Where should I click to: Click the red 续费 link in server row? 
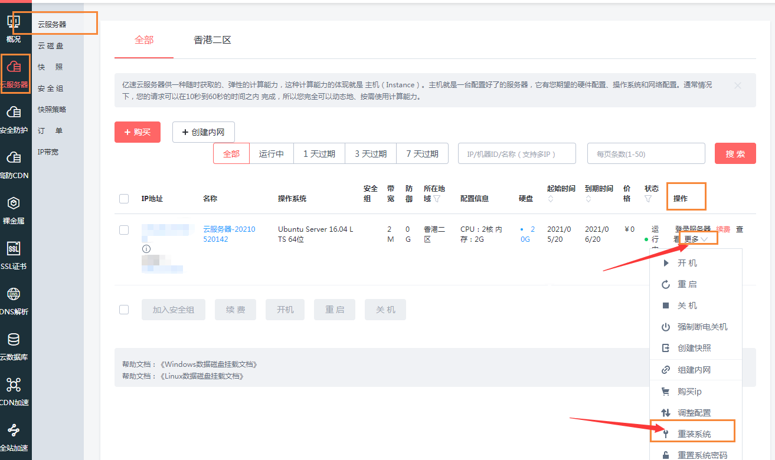click(723, 229)
